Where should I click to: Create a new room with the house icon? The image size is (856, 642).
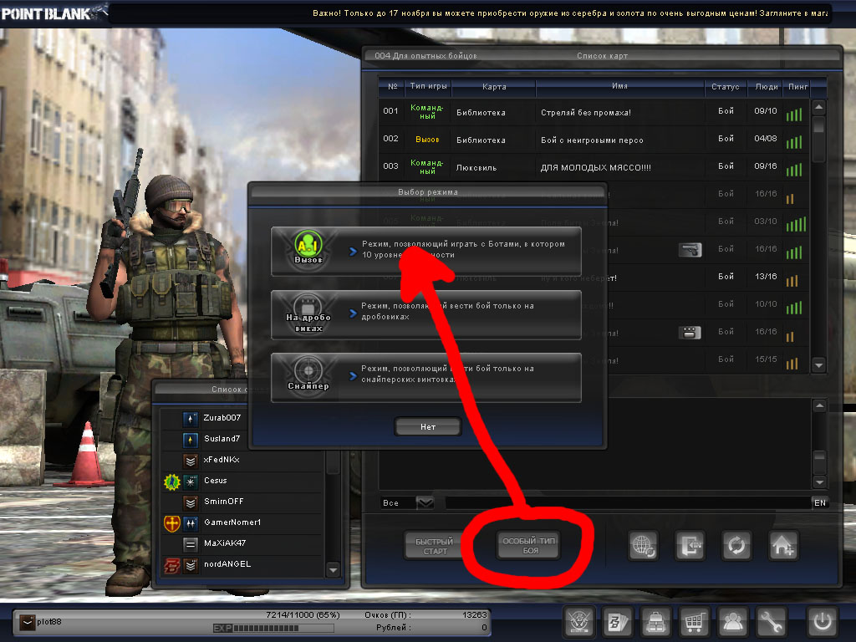pos(782,545)
